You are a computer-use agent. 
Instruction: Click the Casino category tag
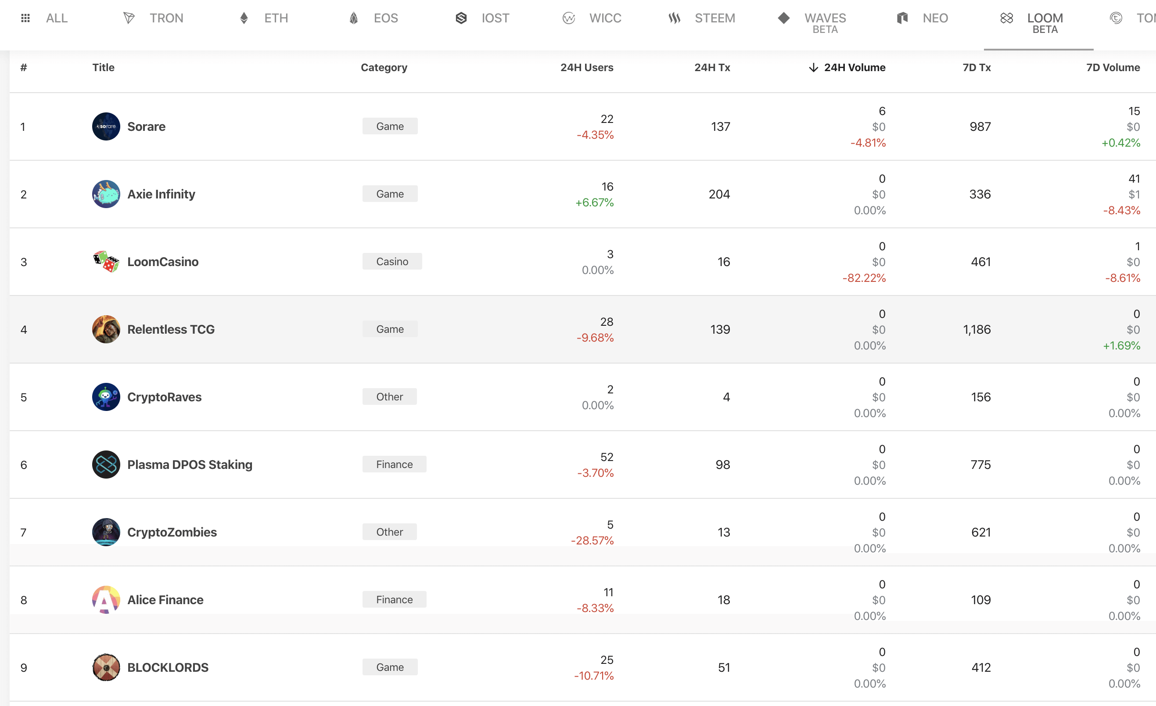tap(392, 262)
